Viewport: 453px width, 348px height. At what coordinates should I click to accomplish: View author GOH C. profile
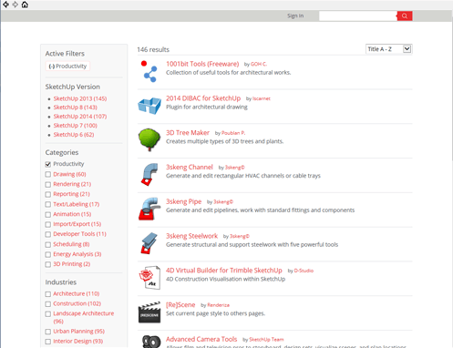[259, 64]
